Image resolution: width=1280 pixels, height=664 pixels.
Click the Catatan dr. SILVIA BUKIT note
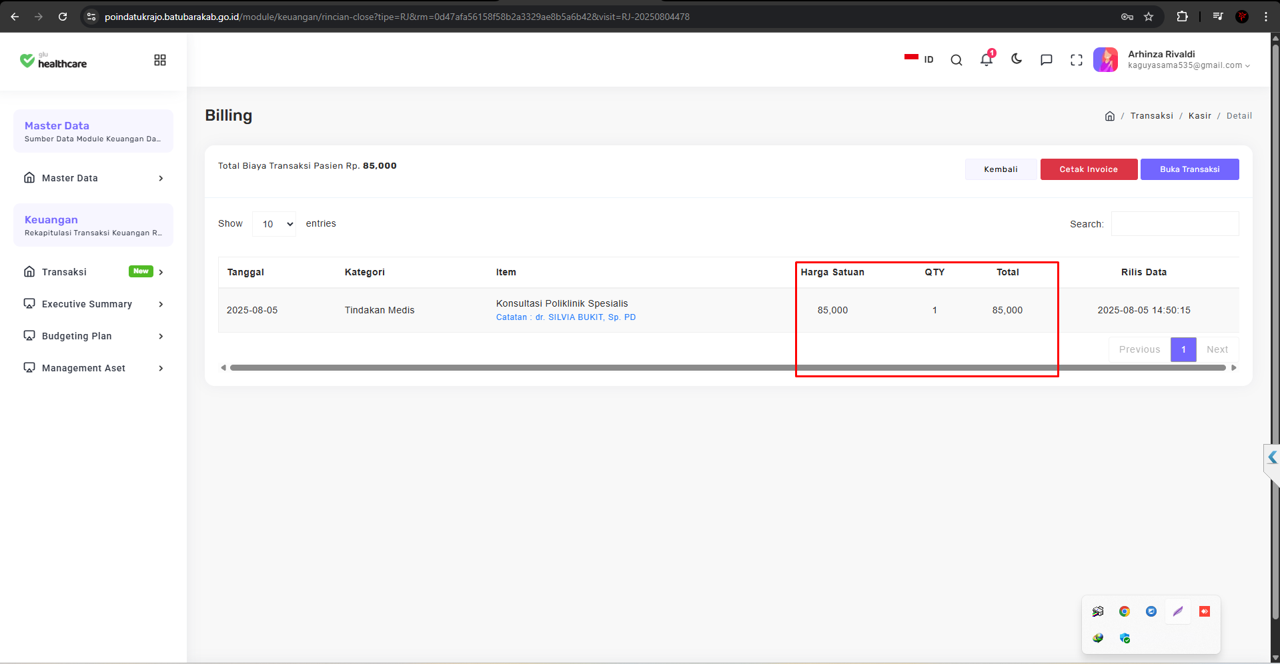[x=566, y=317]
